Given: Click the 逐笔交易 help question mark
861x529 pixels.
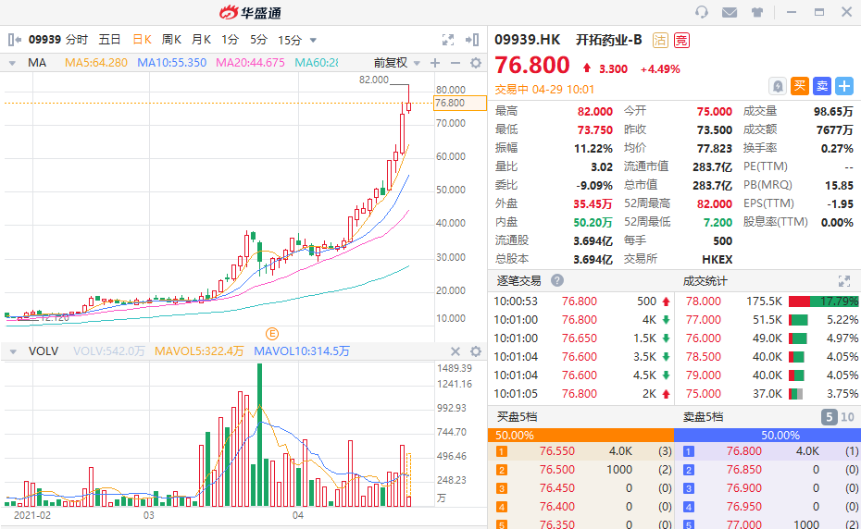Looking at the screenshot, I should pyautogui.click(x=558, y=280).
